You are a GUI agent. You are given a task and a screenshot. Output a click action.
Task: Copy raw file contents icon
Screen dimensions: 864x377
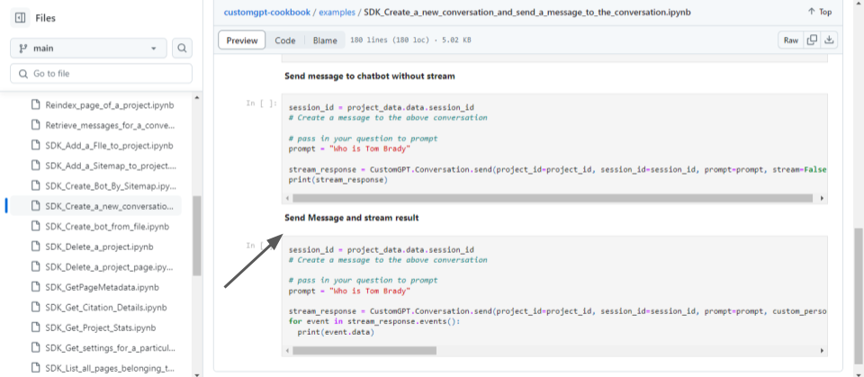click(812, 40)
